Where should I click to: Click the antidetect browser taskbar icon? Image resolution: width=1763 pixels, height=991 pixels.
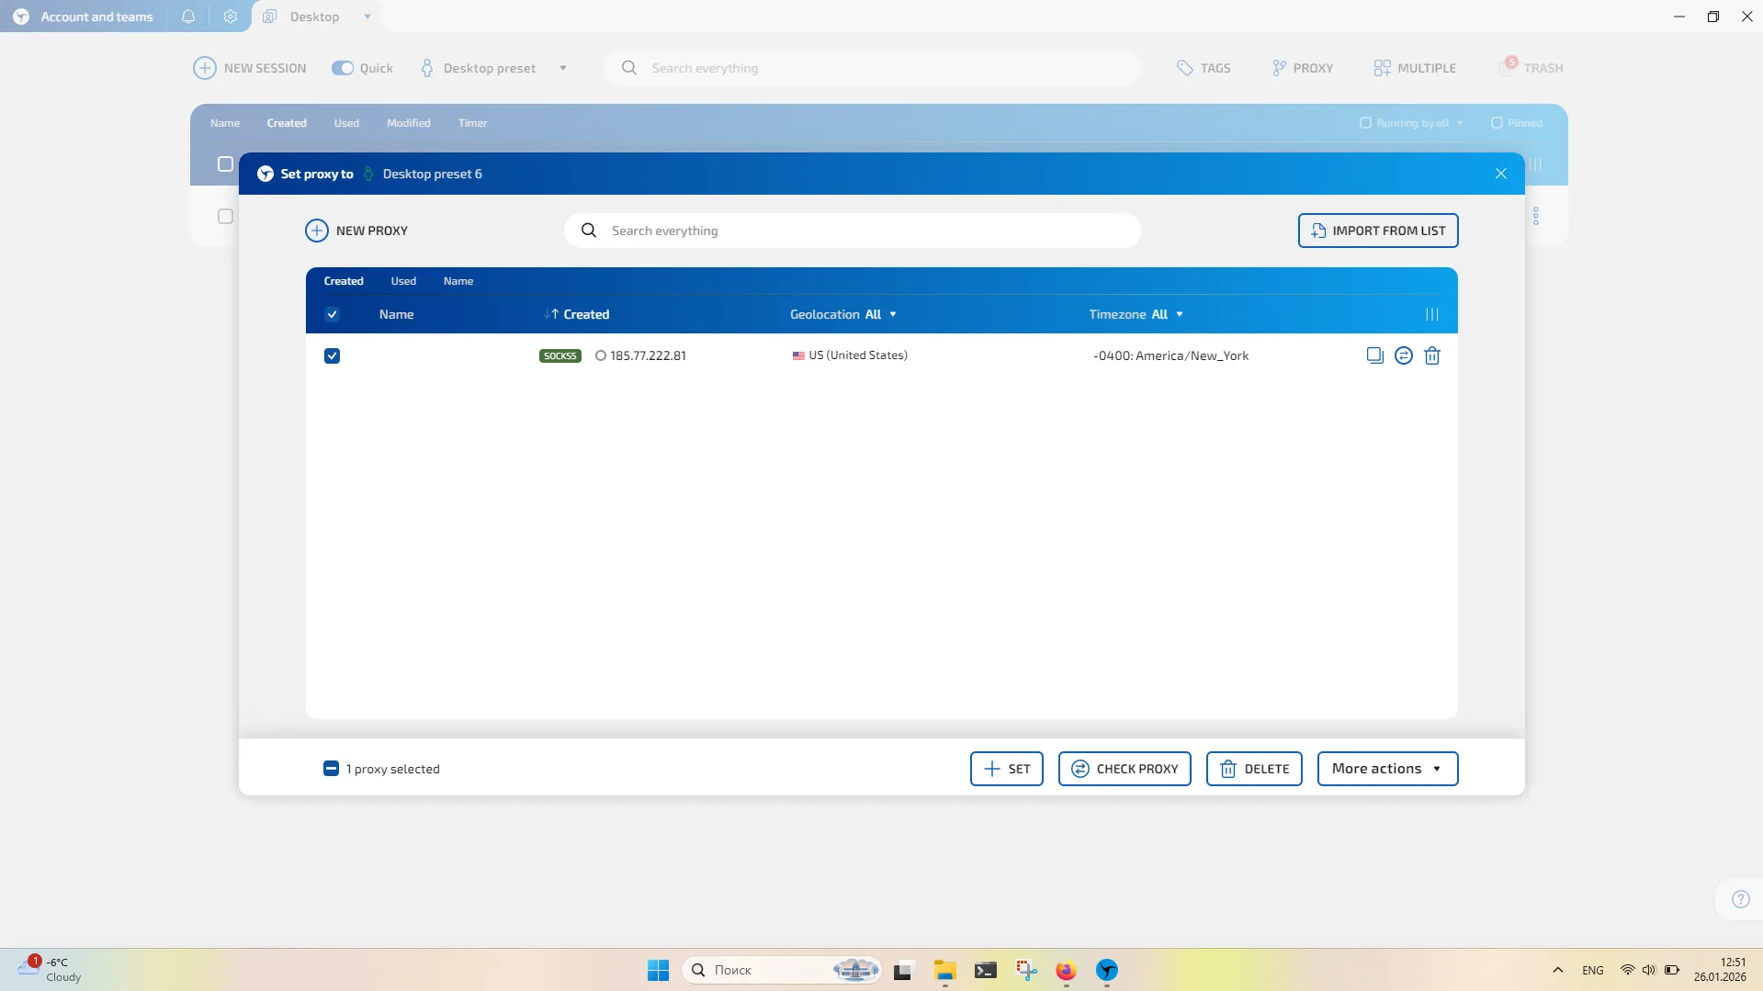point(1106,970)
